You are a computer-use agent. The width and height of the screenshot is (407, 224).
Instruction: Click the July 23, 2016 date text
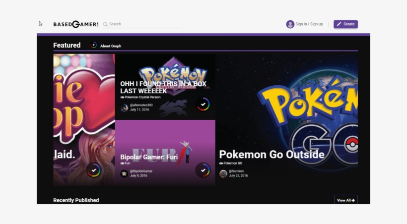point(238,176)
